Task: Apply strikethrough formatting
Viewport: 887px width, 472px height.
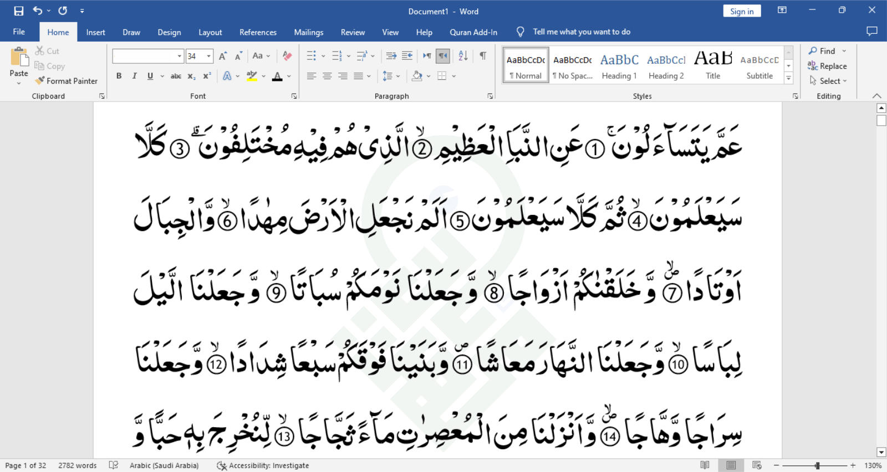Action: click(176, 76)
